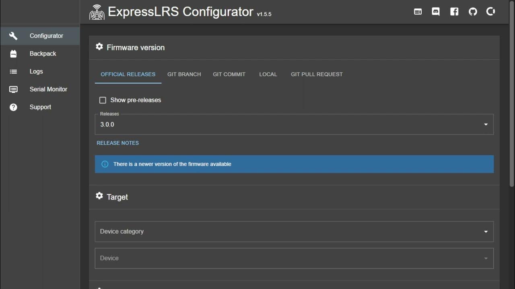This screenshot has width=515, height=289.
Task: Open the Device dropdown
Action: tap(294, 258)
